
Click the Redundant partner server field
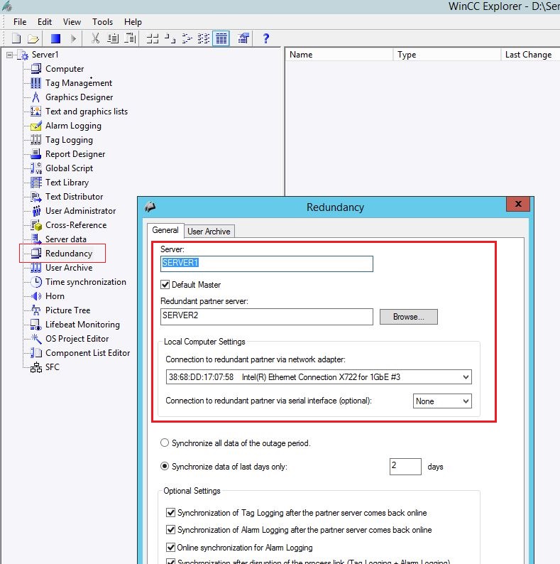(x=267, y=317)
